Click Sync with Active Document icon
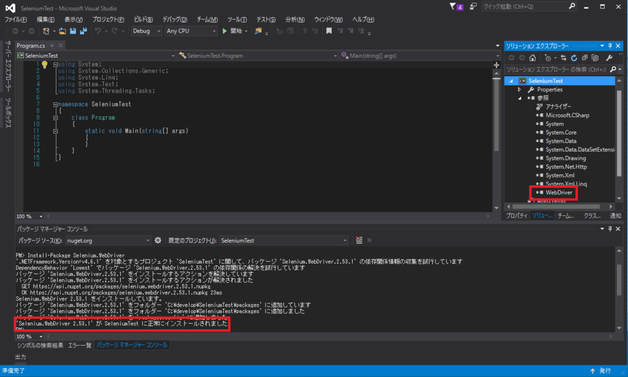Image resolution: width=628 pixels, height=377 pixels. click(x=564, y=58)
